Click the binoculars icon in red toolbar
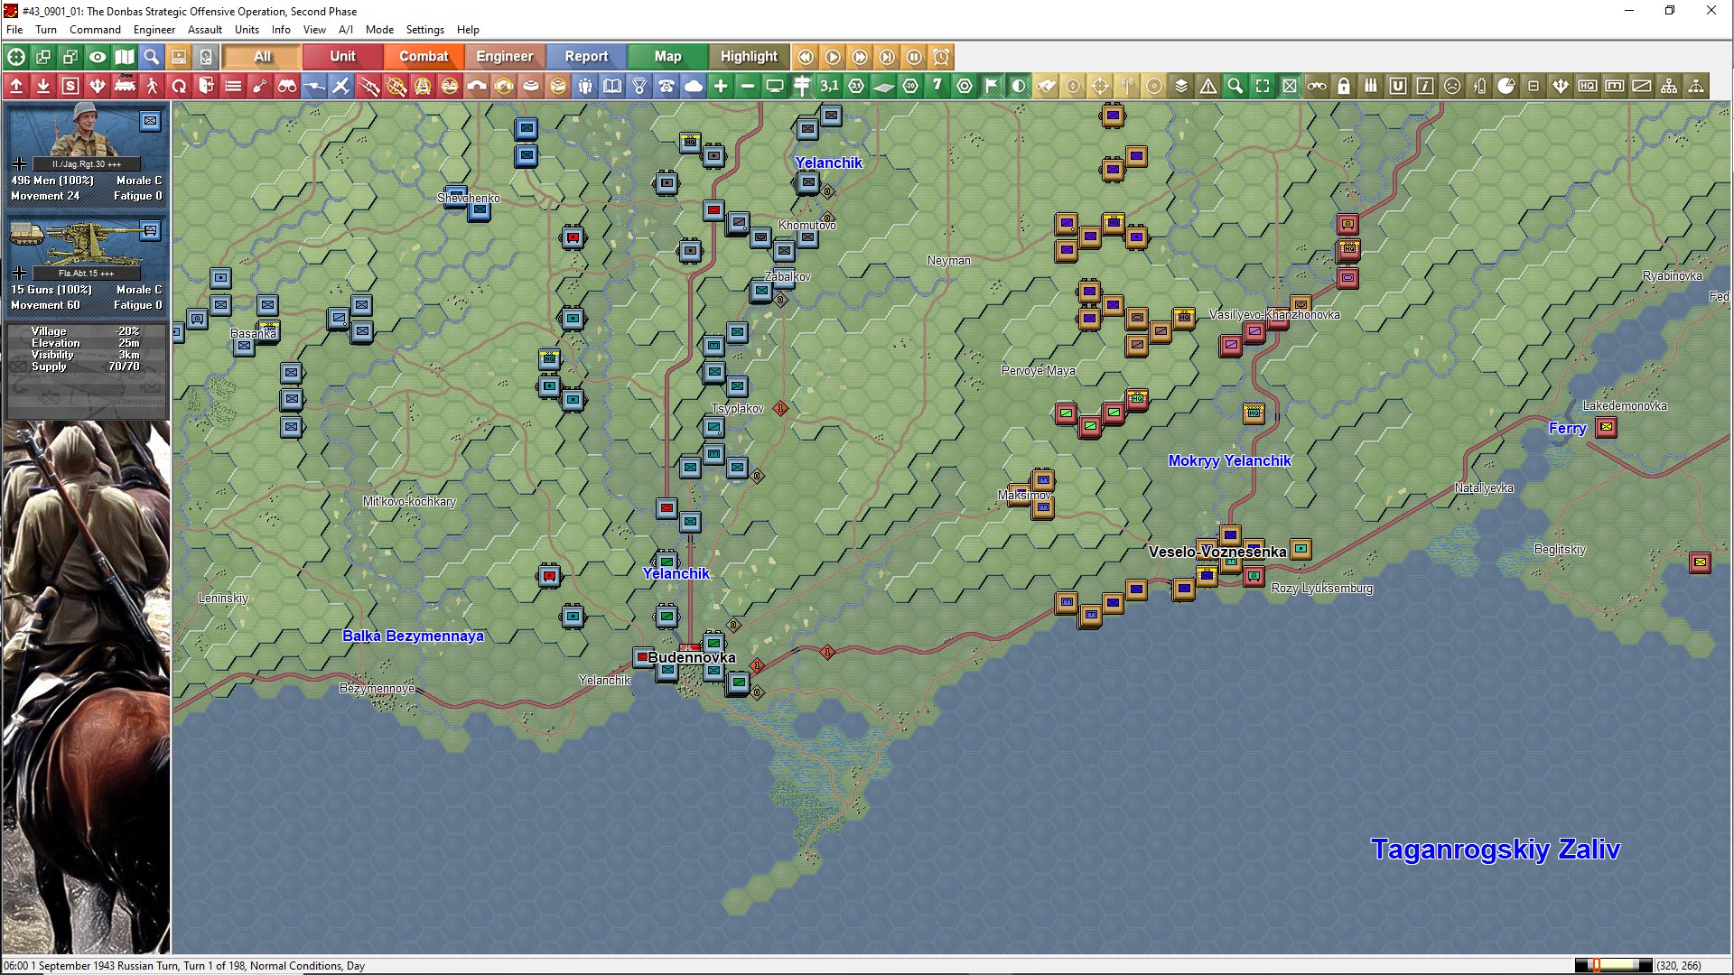 coord(287,87)
